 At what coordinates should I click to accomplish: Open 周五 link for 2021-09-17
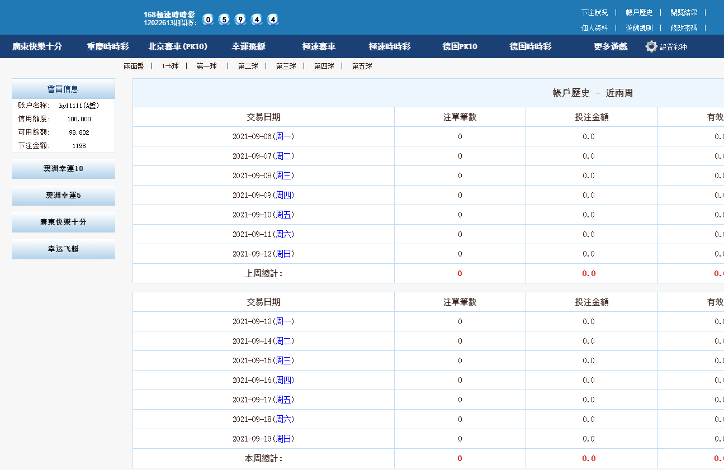[x=284, y=400]
